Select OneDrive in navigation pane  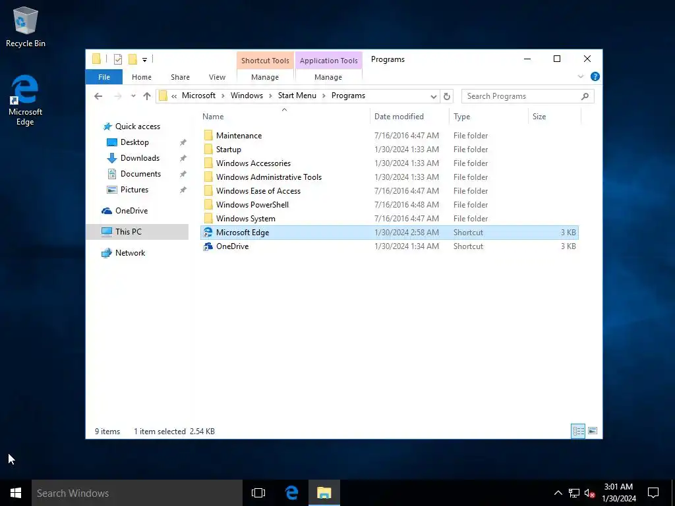(131, 211)
